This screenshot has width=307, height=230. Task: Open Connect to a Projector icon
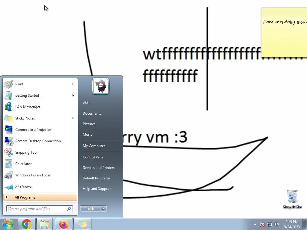pos(8,130)
